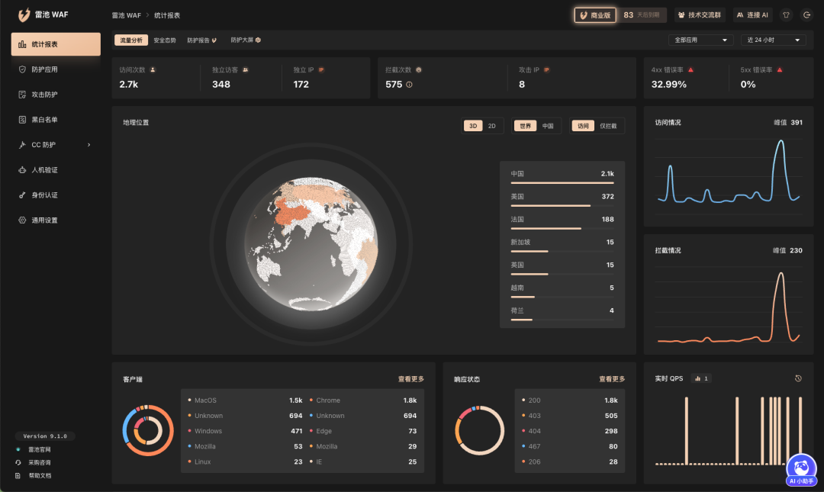Click the Chrome 1.8k legend entry
The image size is (824, 492).
point(363,400)
